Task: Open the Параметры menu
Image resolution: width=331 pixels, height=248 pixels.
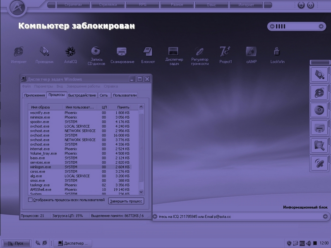Action: 43,86
